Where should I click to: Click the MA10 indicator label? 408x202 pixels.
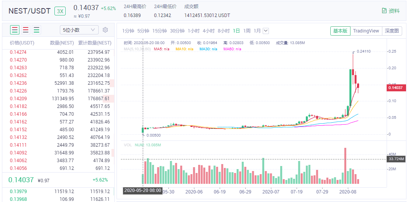point(185,49)
